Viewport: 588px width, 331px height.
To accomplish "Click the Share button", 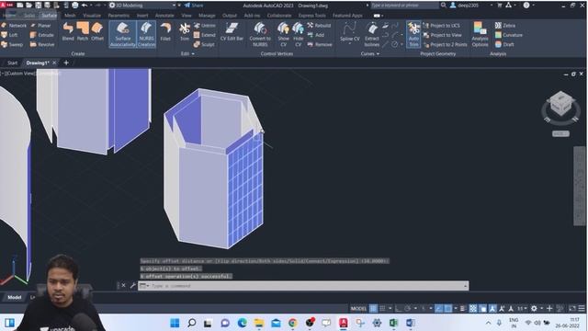I will 194,6.
